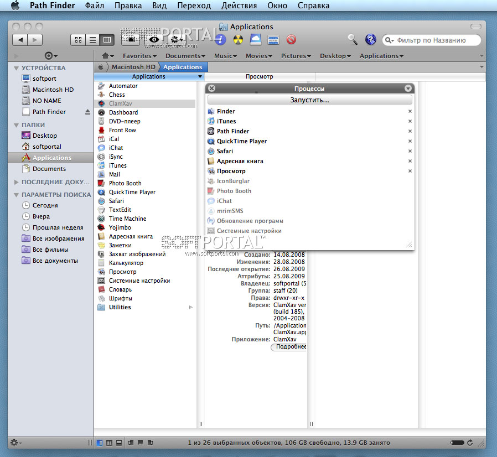Open the Quick Look eye toolbar button
This screenshot has height=457, width=497.
click(x=154, y=40)
